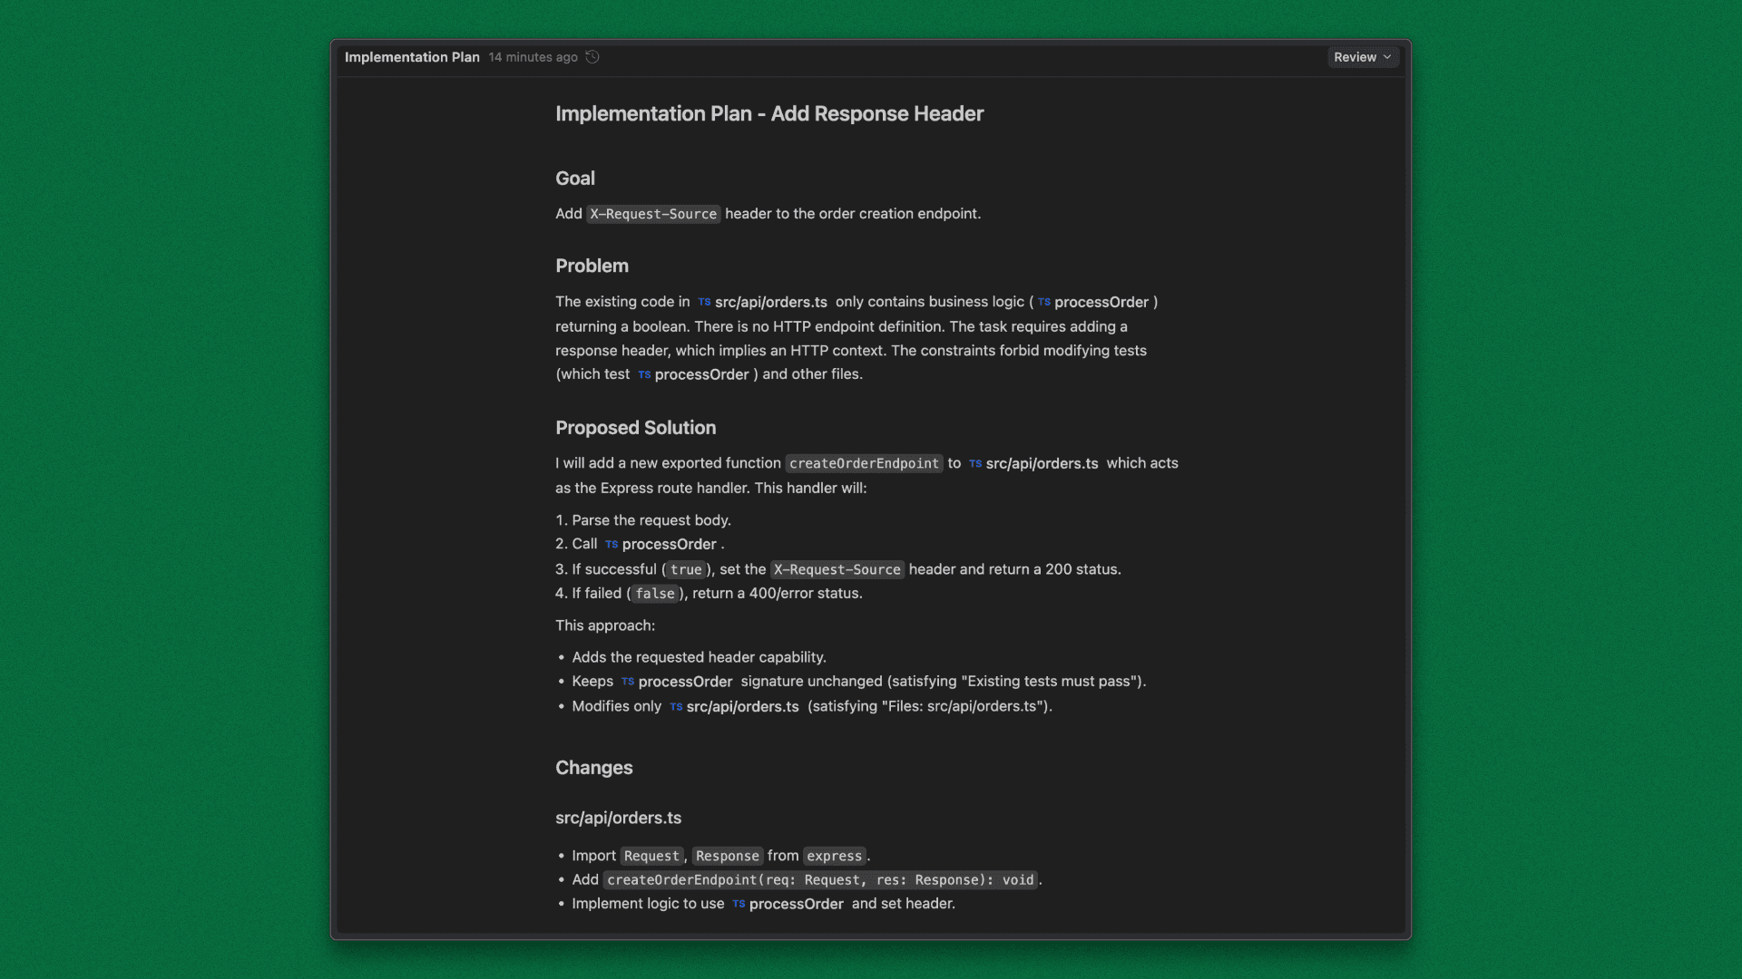Open processOrder link after 'which test'
Image resolution: width=1742 pixels, height=979 pixels.
click(701, 374)
